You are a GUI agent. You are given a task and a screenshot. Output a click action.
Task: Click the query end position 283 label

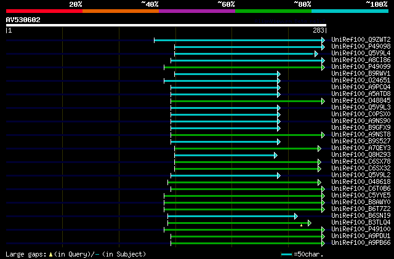click(x=318, y=30)
